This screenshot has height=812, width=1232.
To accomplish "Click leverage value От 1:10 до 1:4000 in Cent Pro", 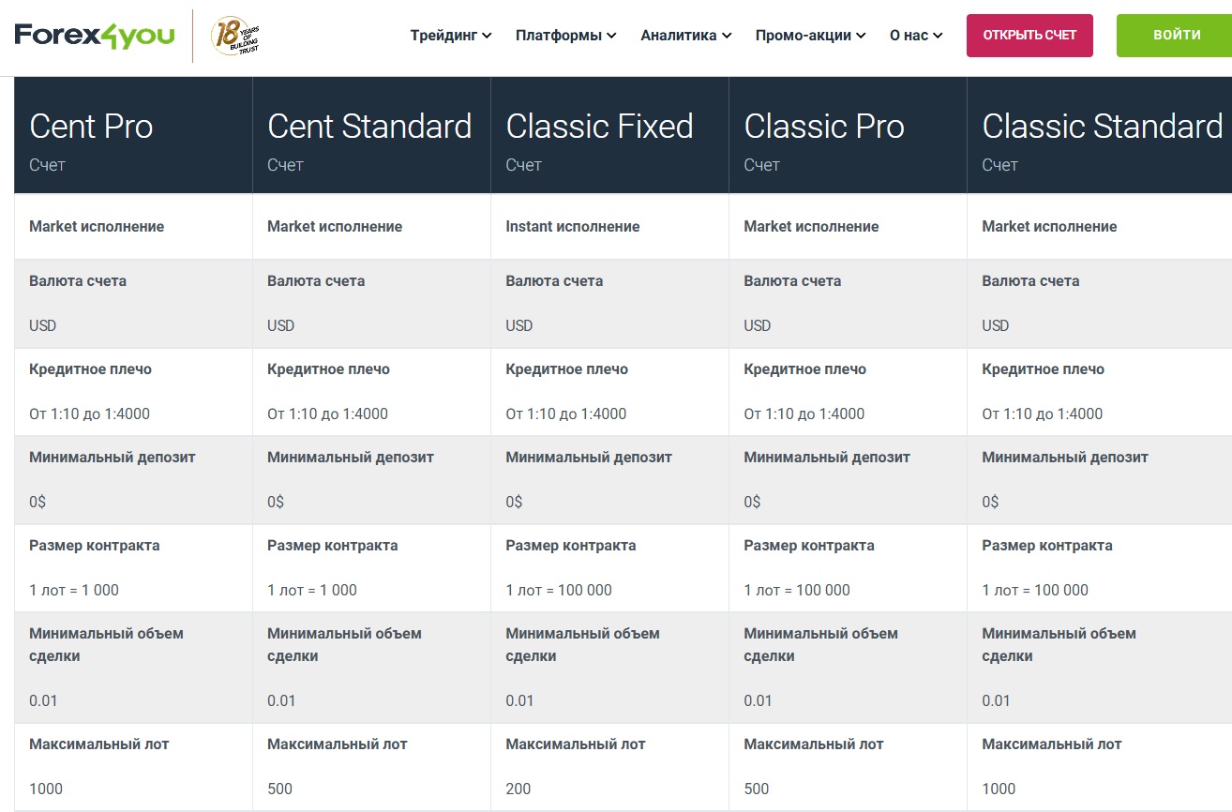I will click(89, 414).
